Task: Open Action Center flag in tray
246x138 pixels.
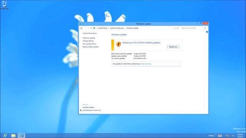Action: click(x=227, y=136)
